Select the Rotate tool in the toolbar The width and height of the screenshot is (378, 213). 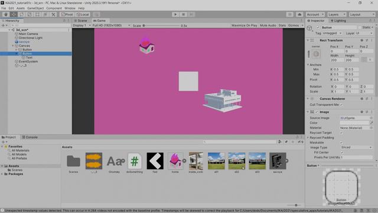point(21,14)
